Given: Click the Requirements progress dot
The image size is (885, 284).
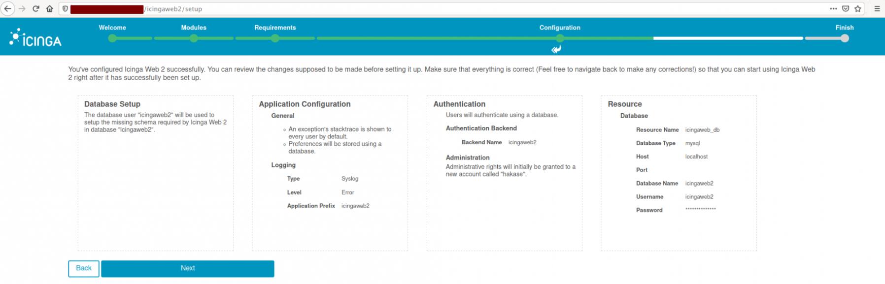Looking at the screenshot, I should (x=275, y=38).
